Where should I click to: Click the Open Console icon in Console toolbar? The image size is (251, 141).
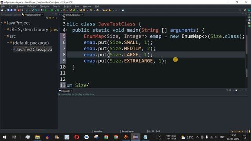[236, 90]
